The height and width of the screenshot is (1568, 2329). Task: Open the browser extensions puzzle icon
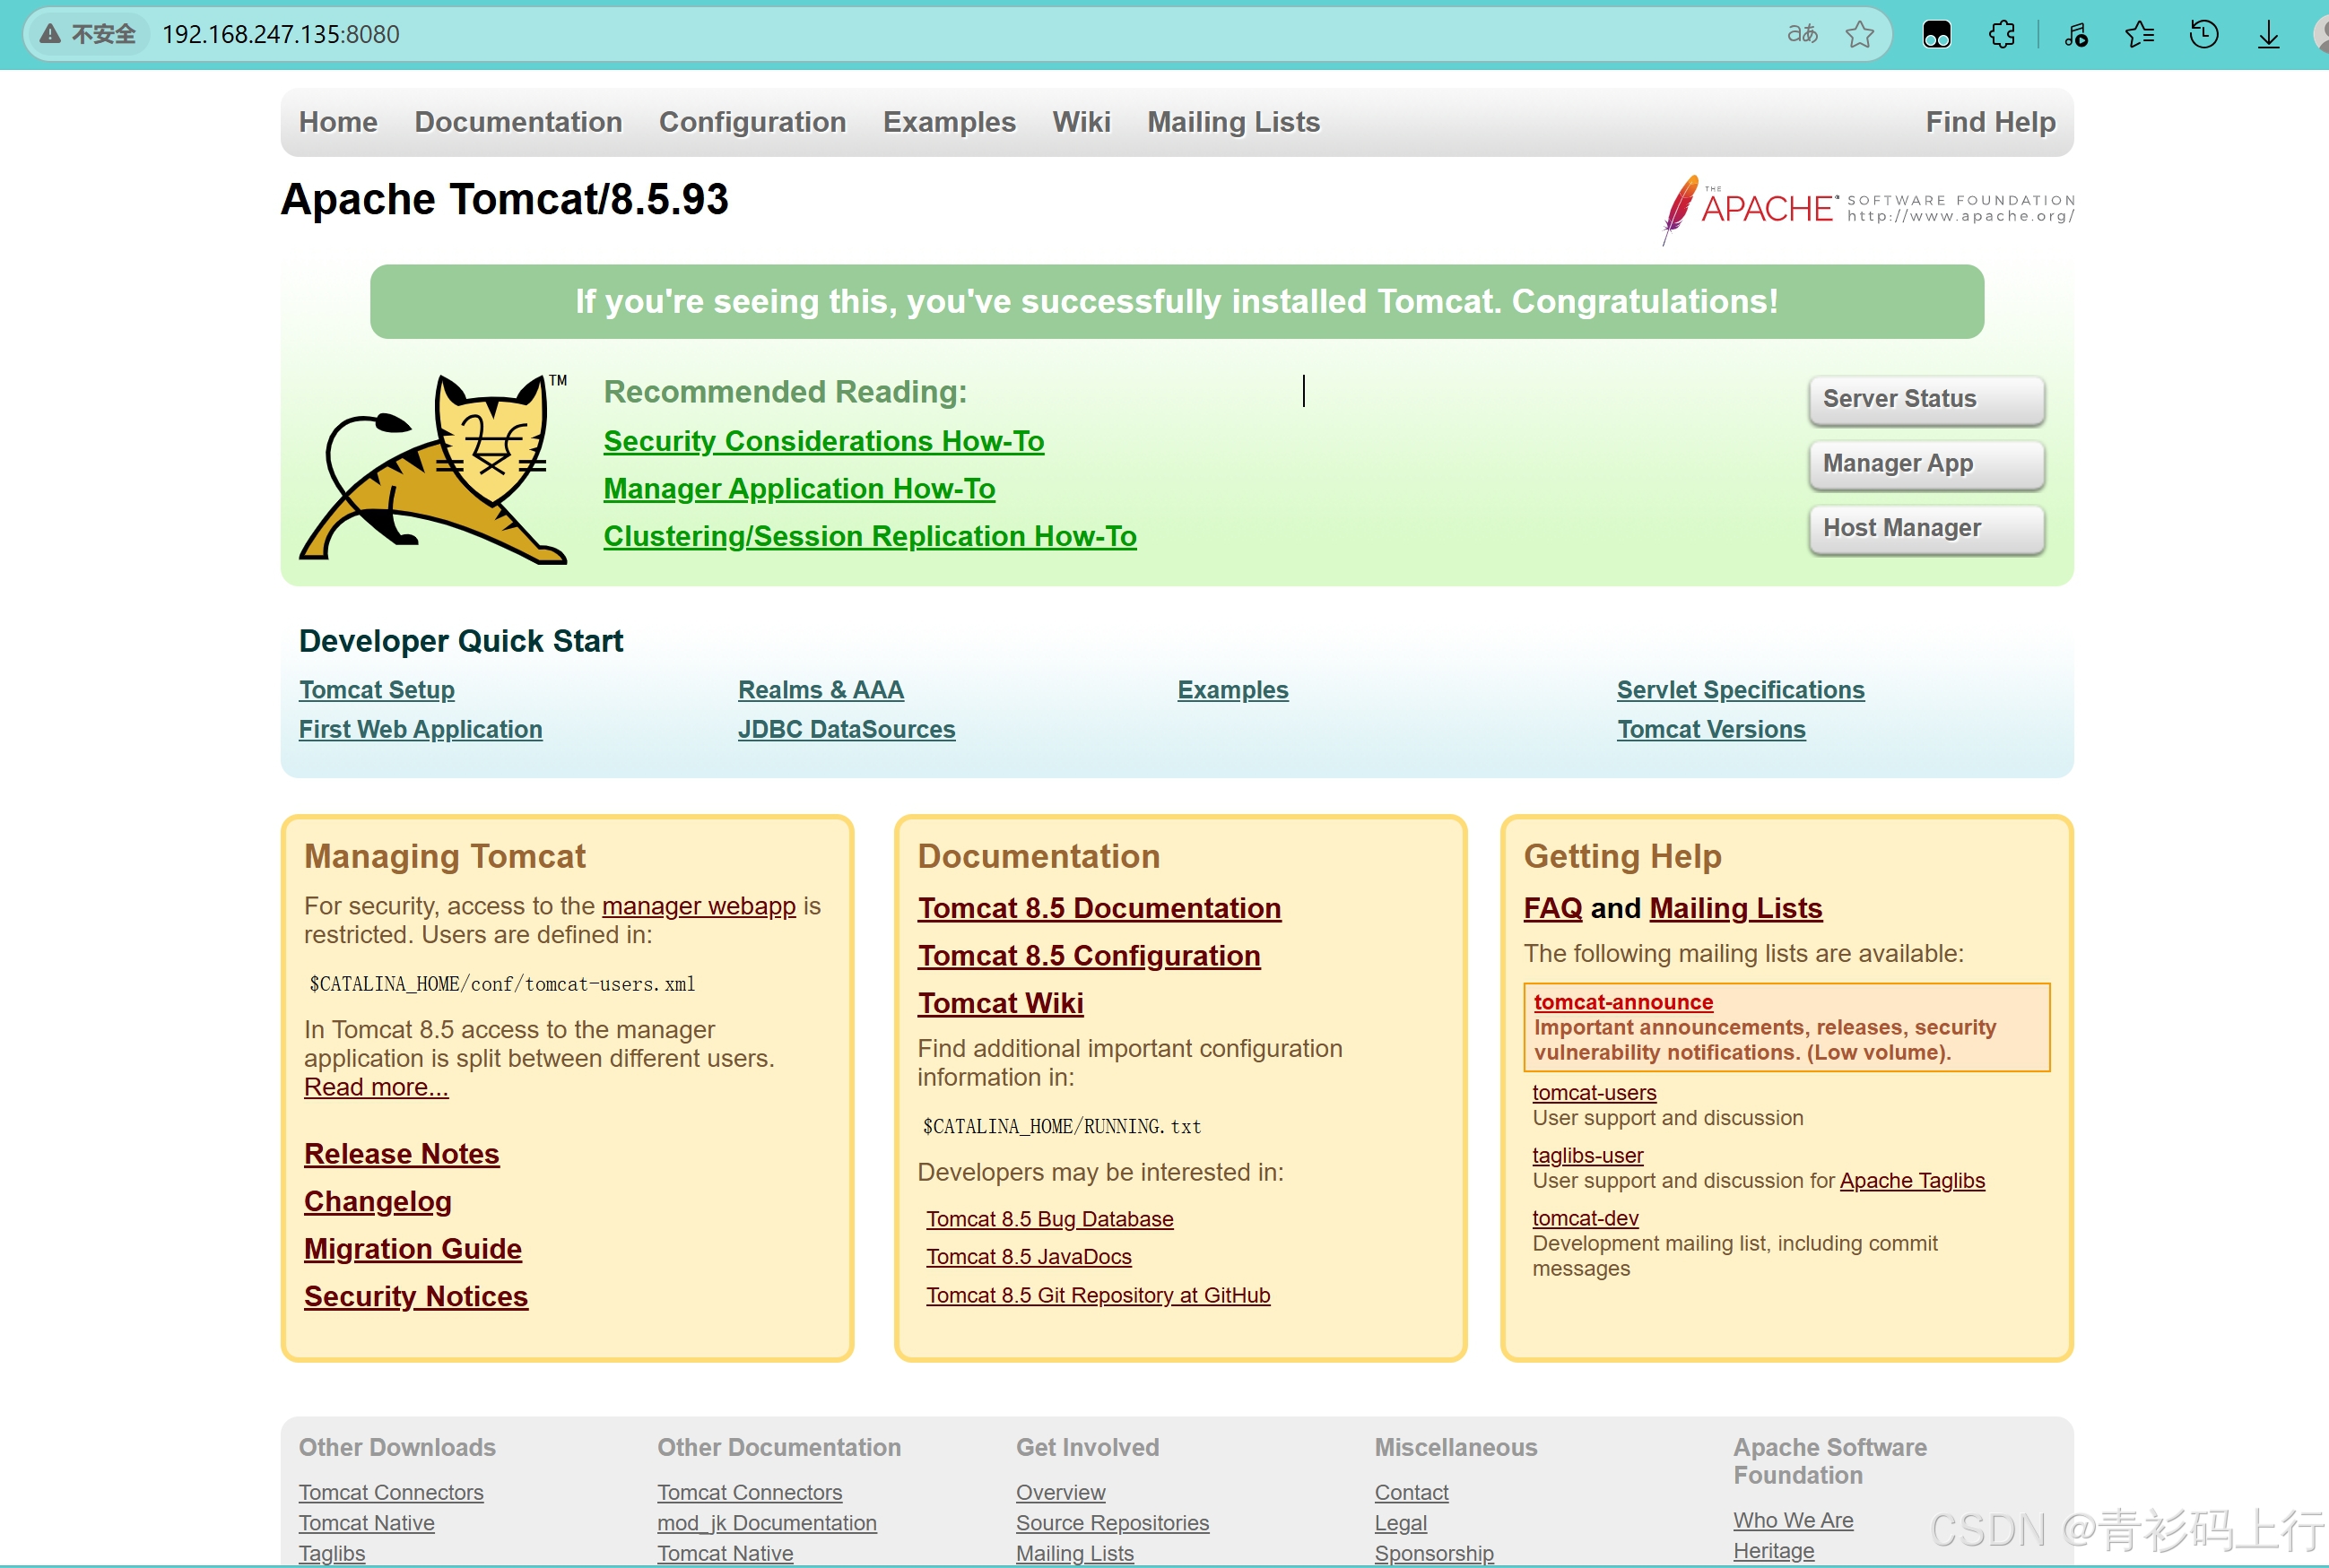tap(2002, 34)
